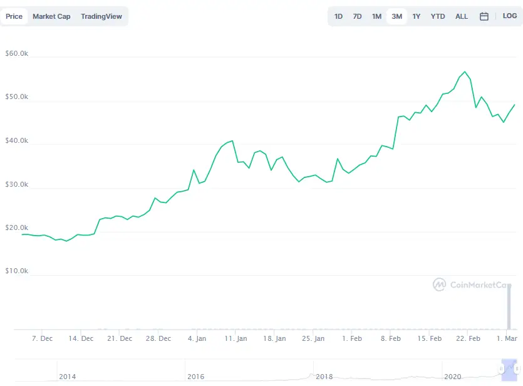The height and width of the screenshot is (386, 523).
Task: Click the $20.0k y-axis label
Action: click(x=17, y=227)
